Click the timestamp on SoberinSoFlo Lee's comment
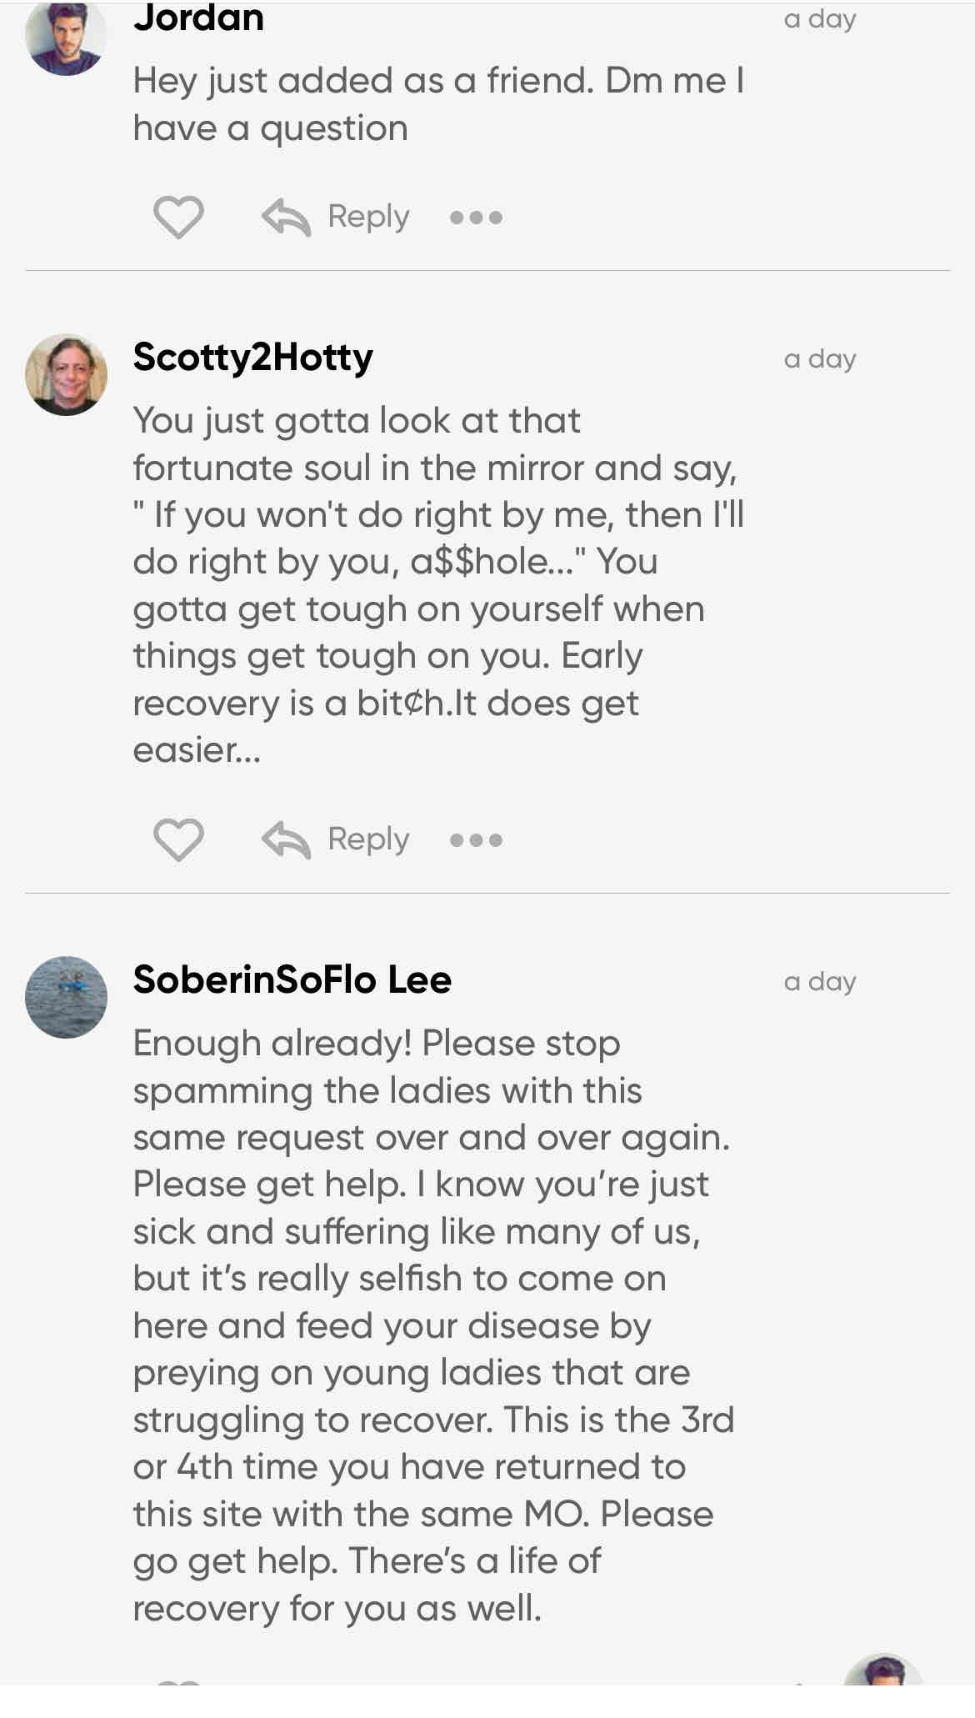 pyautogui.click(x=819, y=982)
